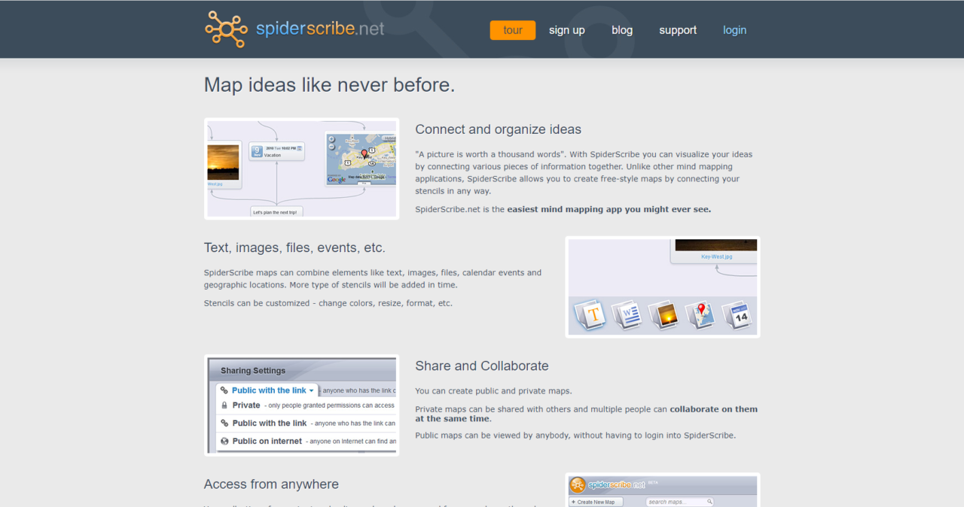Click the 'Sharing Settings' dialog title
Screen dimensions: 964x507
pos(253,371)
